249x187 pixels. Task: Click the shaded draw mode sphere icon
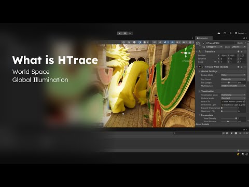(134, 42)
